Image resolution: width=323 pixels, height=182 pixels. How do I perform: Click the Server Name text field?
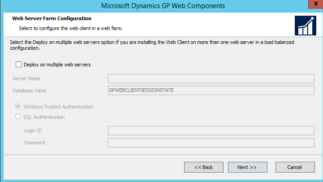[x=211, y=79]
